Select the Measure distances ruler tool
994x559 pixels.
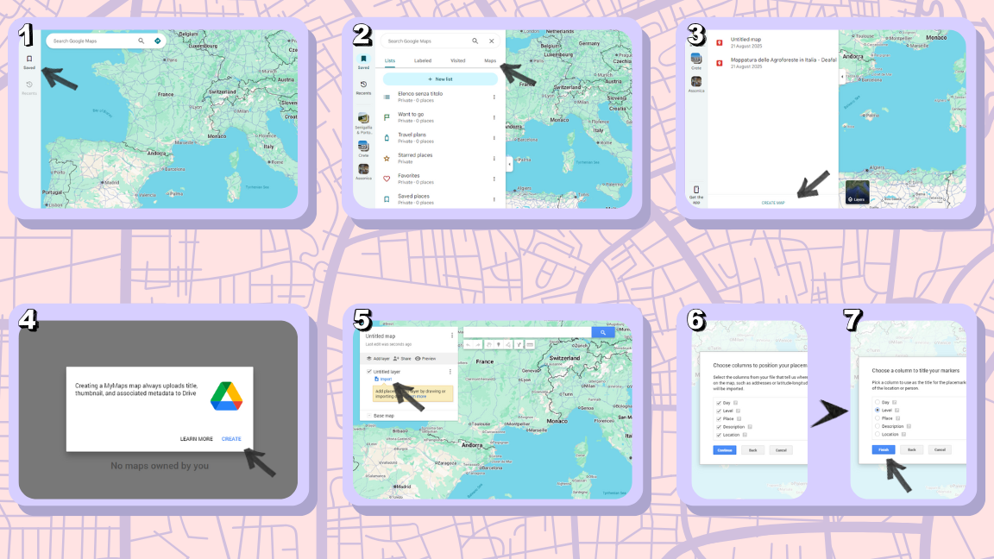click(530, 345)
